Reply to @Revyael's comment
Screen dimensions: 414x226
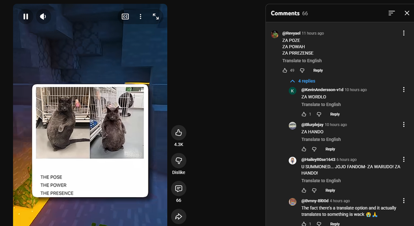[318, 70]
